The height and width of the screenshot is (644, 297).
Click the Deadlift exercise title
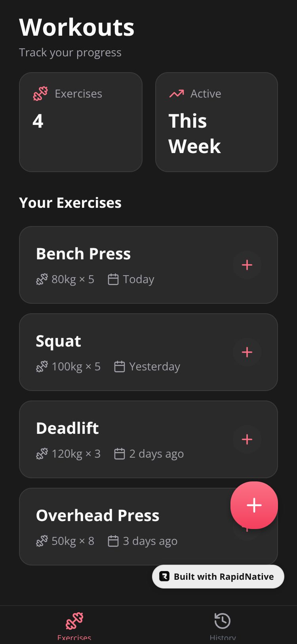click(x=67, y=428)
